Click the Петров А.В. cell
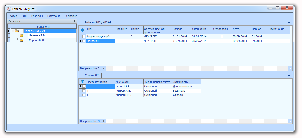 pos(129,91)
